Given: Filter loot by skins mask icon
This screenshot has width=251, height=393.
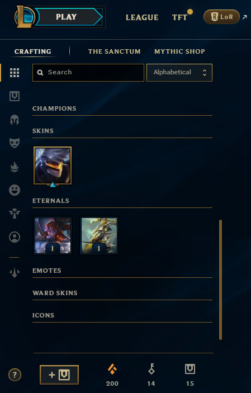Looking at the screenshot, I should [15, 143].
